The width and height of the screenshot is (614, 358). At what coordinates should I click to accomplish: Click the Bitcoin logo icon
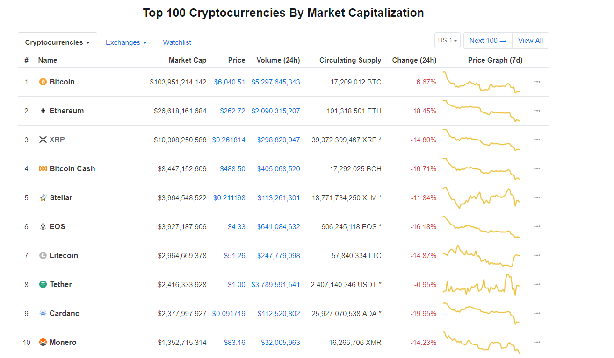[x=43, y=82]
